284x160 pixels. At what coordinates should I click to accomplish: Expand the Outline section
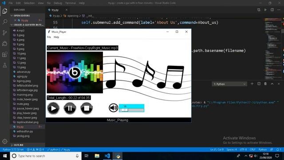click(x=28, y=145)
